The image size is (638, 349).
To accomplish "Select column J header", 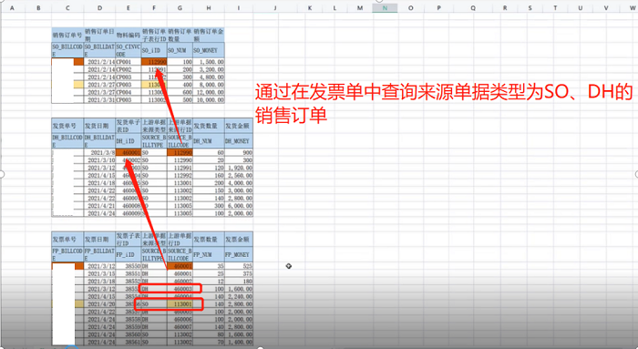I will (x=275, y=7).
